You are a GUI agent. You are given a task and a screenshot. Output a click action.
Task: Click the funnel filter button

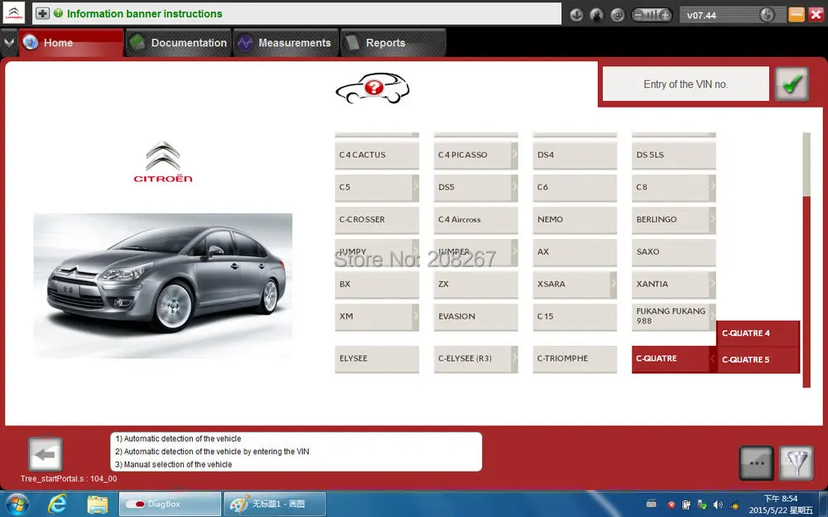pos(797,462)
